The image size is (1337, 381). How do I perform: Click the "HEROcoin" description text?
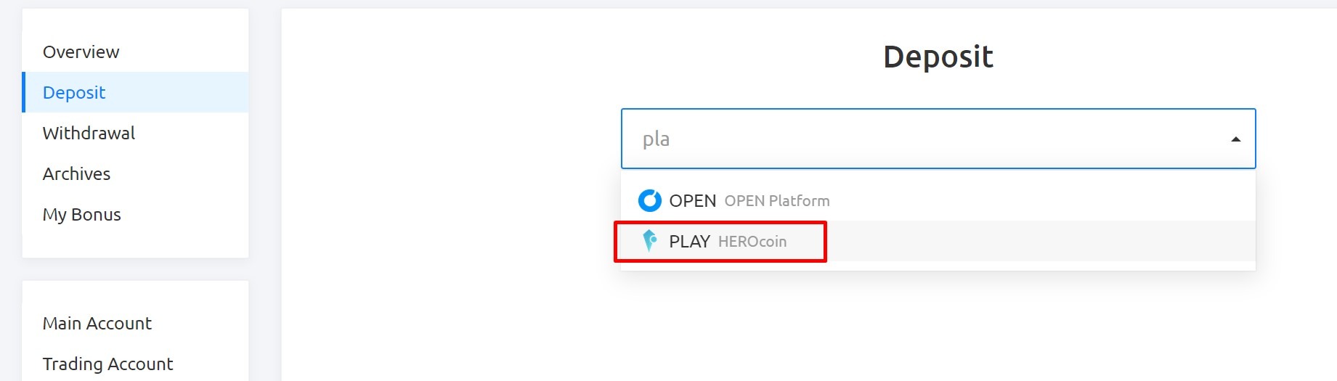752,242
